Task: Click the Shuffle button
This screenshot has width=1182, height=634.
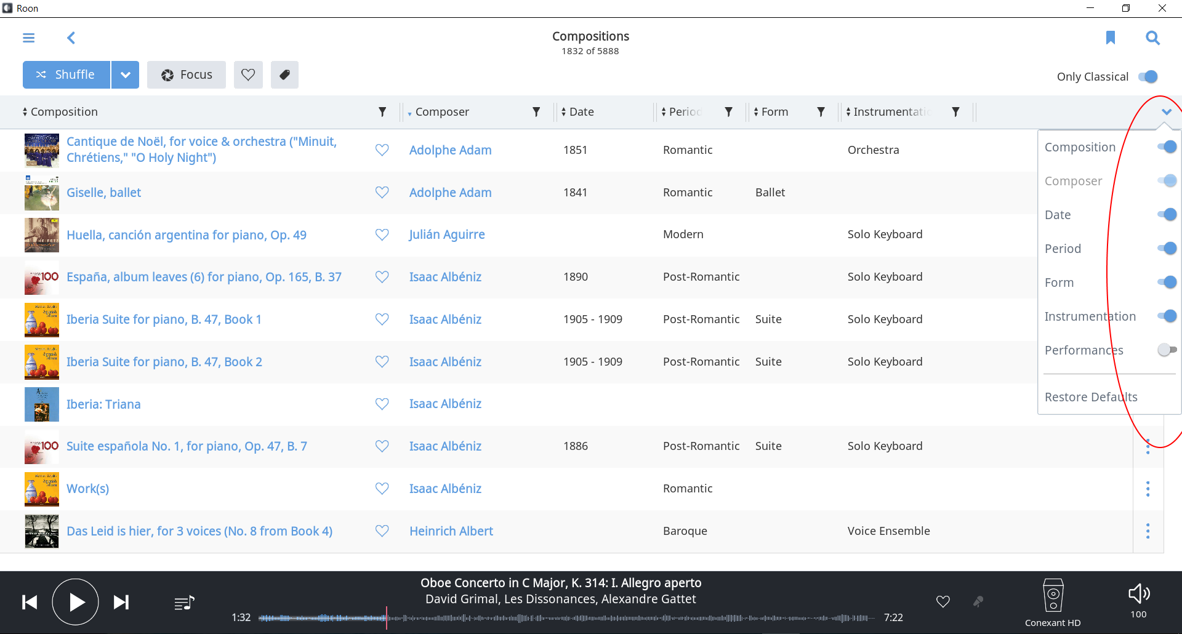Action: click(66, 74)
